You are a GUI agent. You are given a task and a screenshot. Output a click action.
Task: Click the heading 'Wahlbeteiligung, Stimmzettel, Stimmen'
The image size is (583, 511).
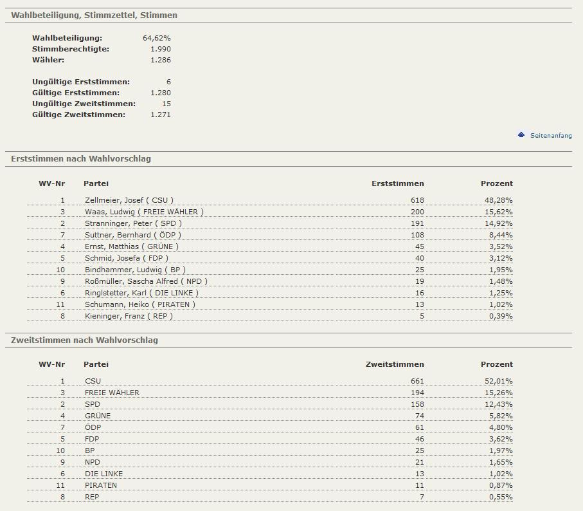94,15
